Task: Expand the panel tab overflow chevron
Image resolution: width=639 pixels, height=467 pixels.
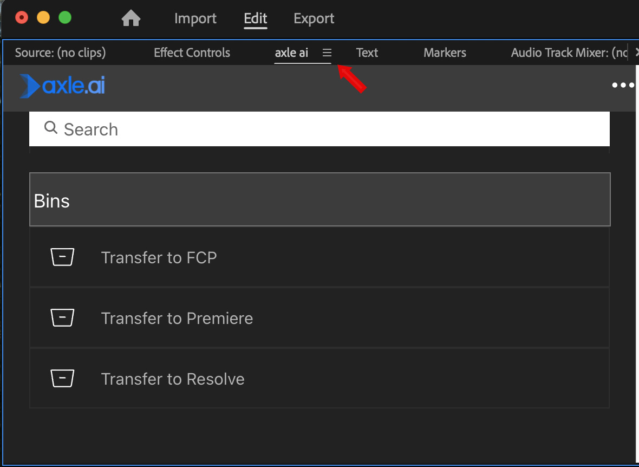Action: 636,53
